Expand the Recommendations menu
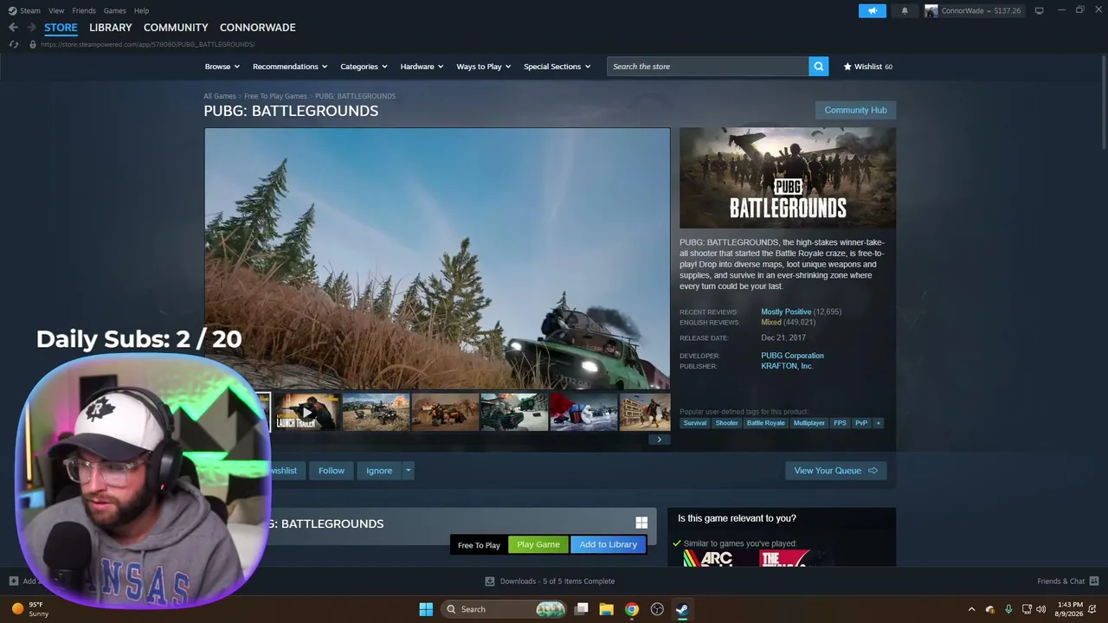This screenshot has width=1108, height=623. (290, 67)
